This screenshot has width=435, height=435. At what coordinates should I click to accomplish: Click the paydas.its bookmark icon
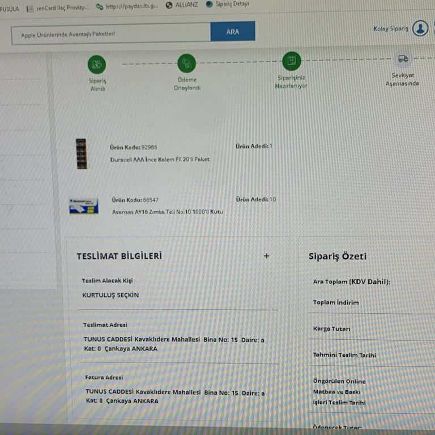click(x=100, y=7)
